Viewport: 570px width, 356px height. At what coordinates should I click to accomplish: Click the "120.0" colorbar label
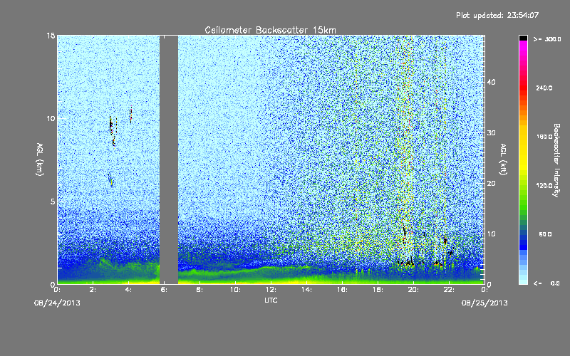tap(544, 186)
